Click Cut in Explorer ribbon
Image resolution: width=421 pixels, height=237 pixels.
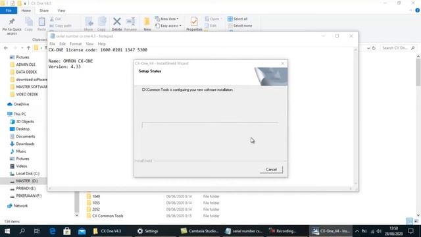(55, 19)
